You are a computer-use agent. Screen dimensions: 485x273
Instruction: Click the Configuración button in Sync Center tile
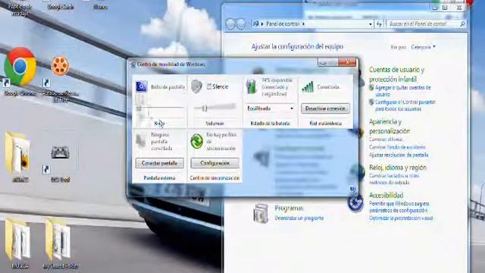(215, 163)
